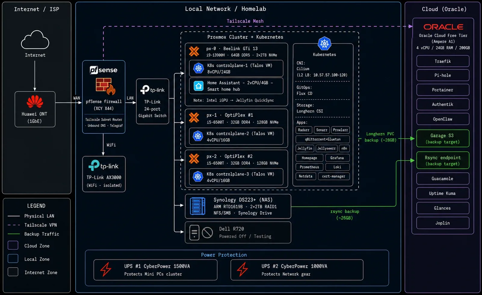Click the Tailscale Mesh label
Viewport: 482px width, 295px height.
pyautogui.click(x=245, y=21)
